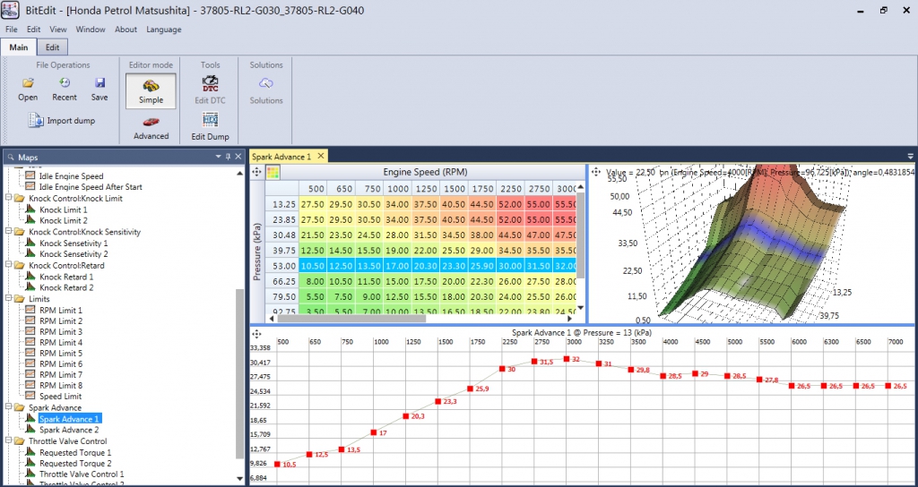The width and height of the screenshot is (918, 487).
Task: Select RPM Limit 5 map
Action: (x=61, y=353)
